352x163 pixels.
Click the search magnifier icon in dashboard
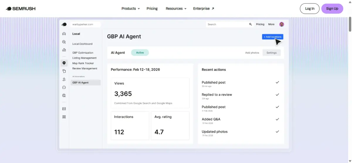coord(251,24)
